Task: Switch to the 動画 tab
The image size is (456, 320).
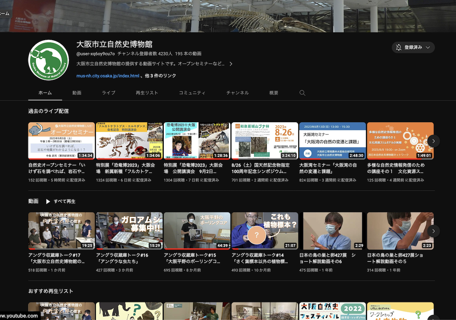Action: pos(77,93)
